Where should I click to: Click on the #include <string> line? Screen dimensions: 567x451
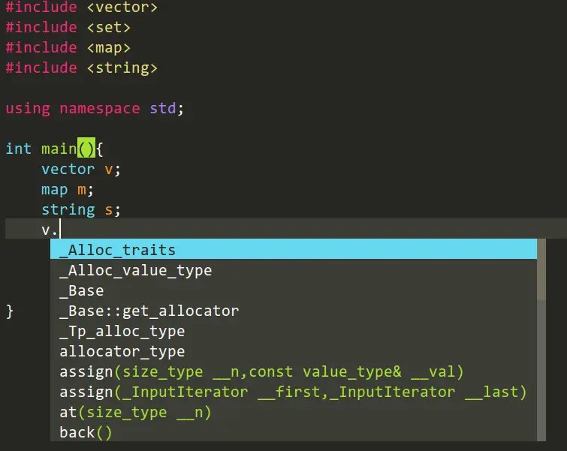[x=82, y=68]
